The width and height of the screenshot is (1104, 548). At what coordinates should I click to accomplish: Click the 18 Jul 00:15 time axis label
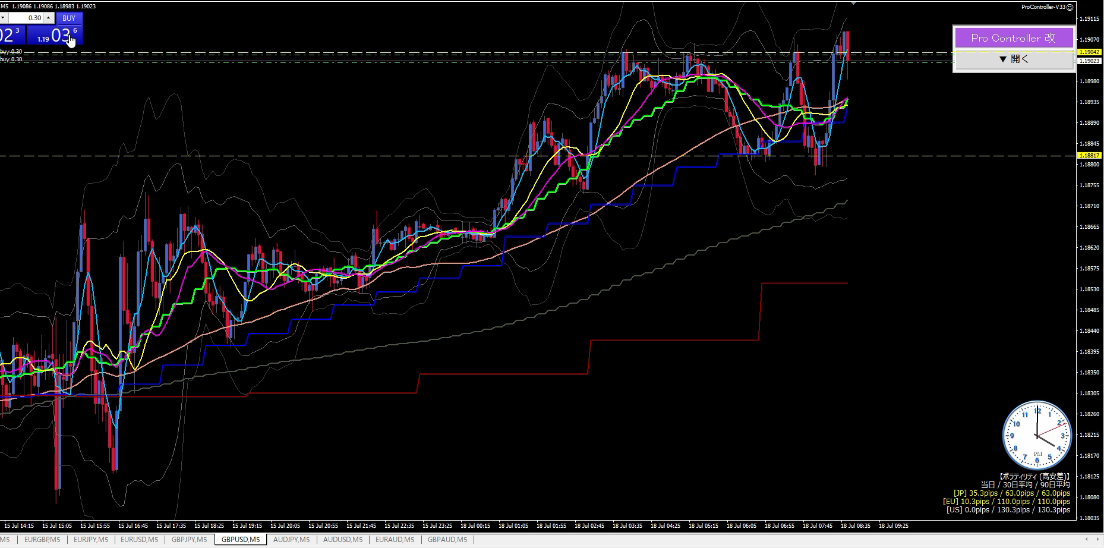475,526
